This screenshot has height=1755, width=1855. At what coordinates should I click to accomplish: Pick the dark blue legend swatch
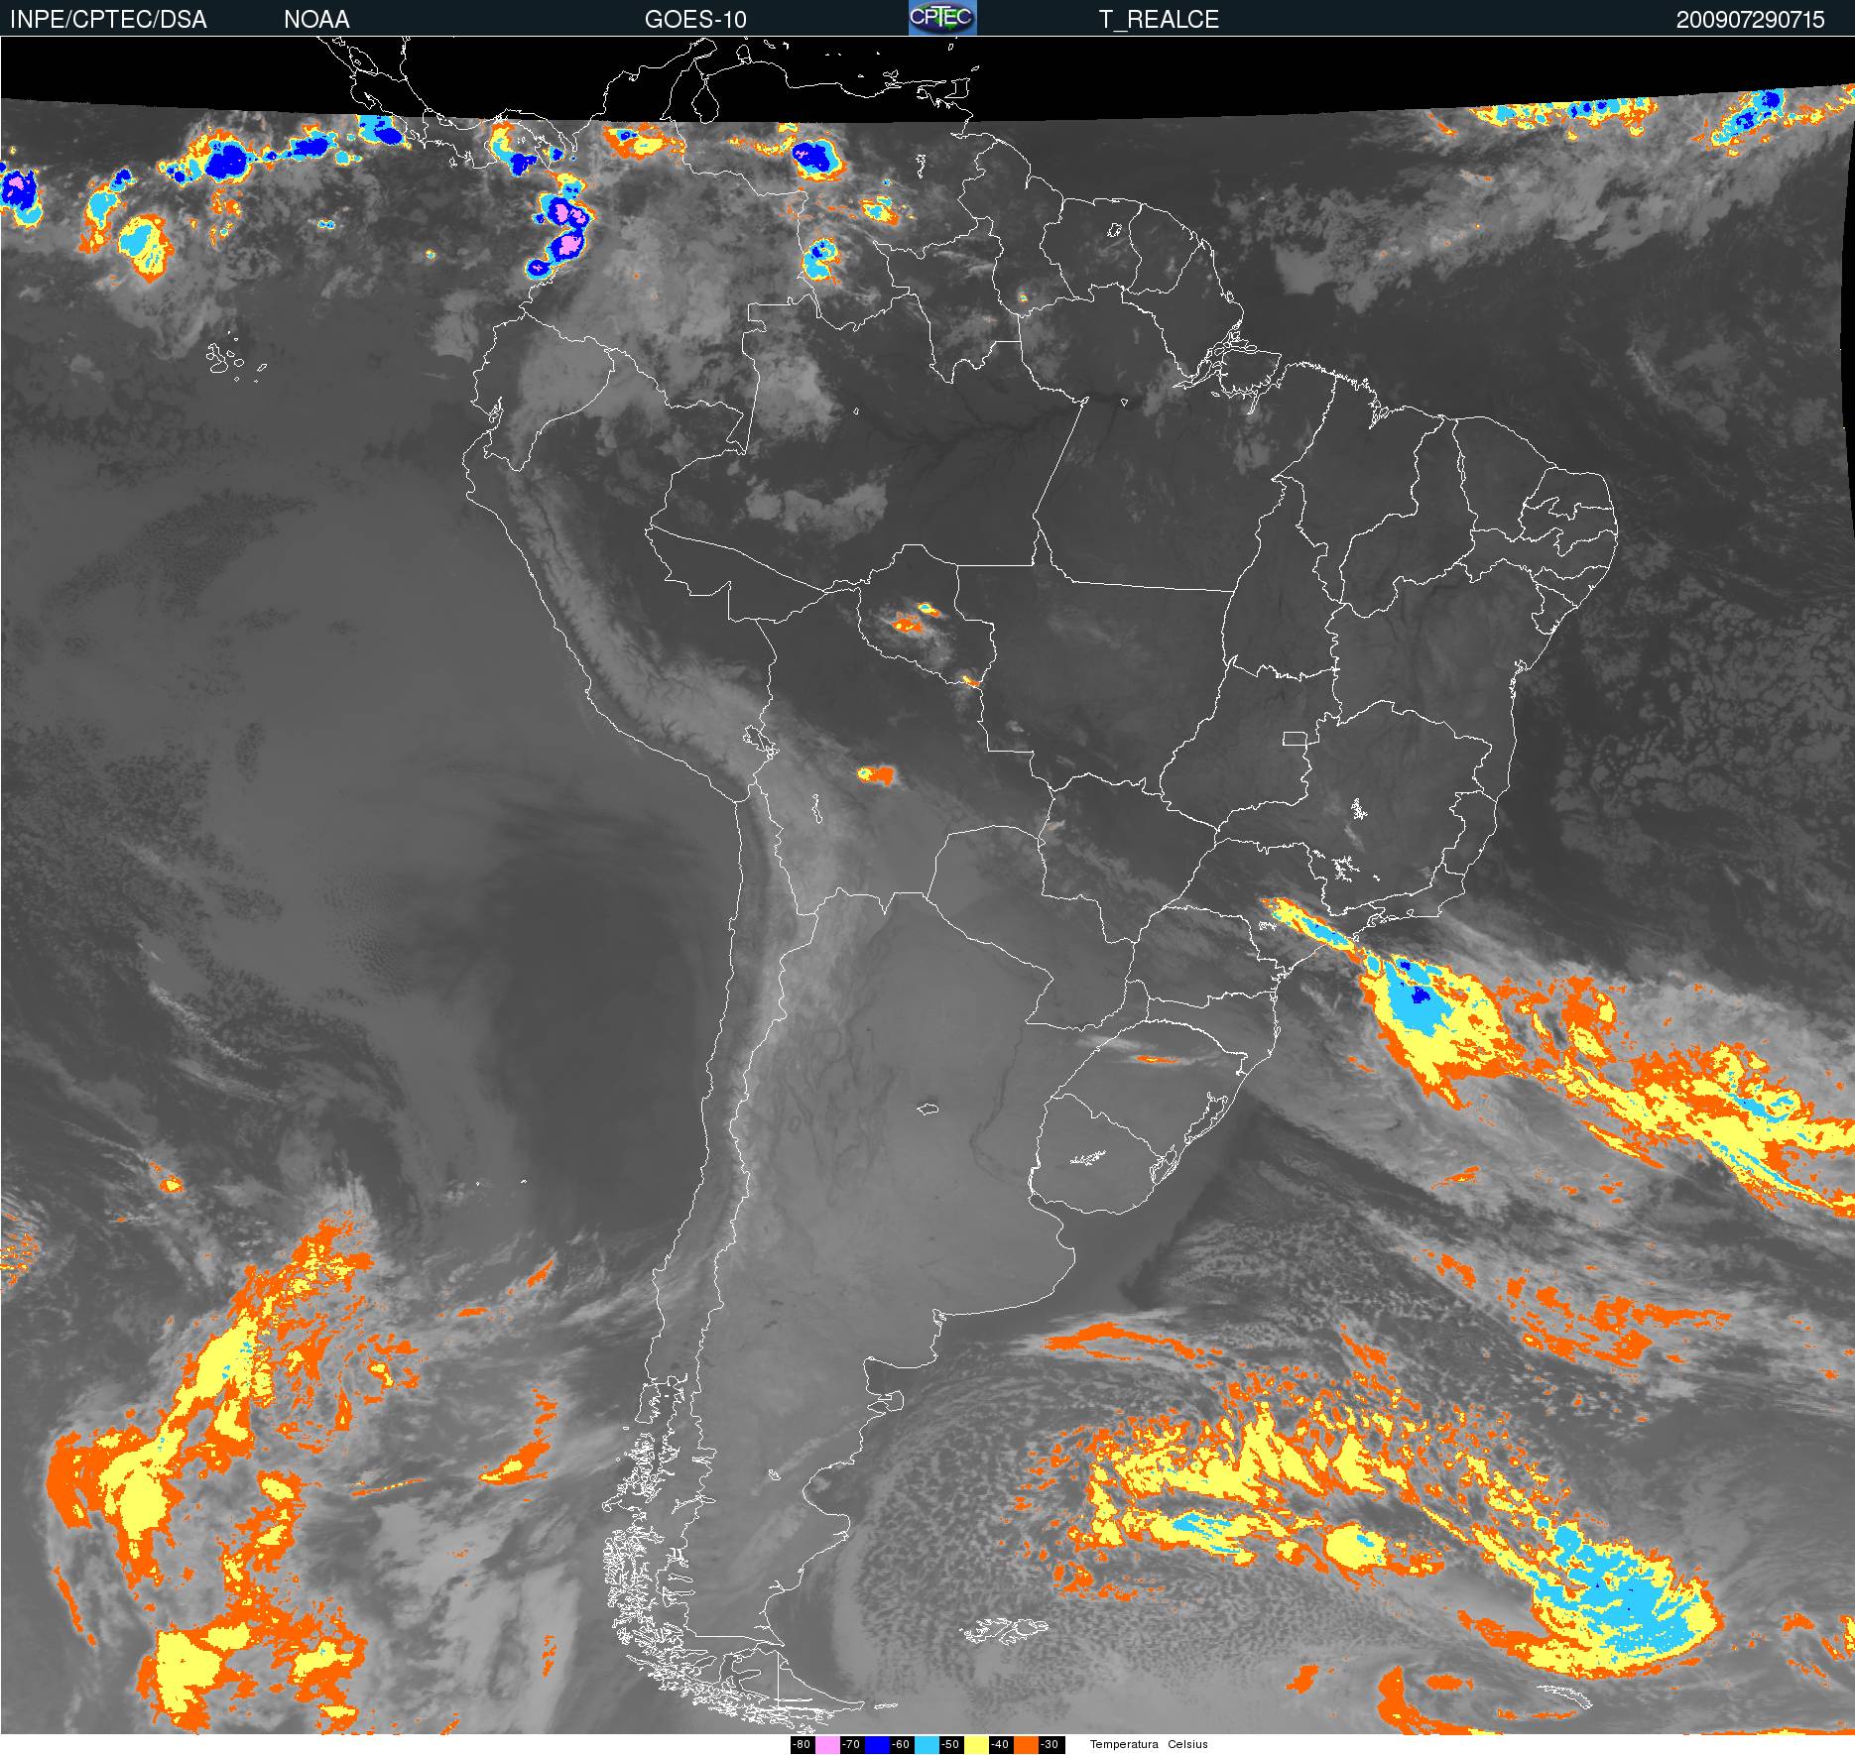pos(876,1744)
